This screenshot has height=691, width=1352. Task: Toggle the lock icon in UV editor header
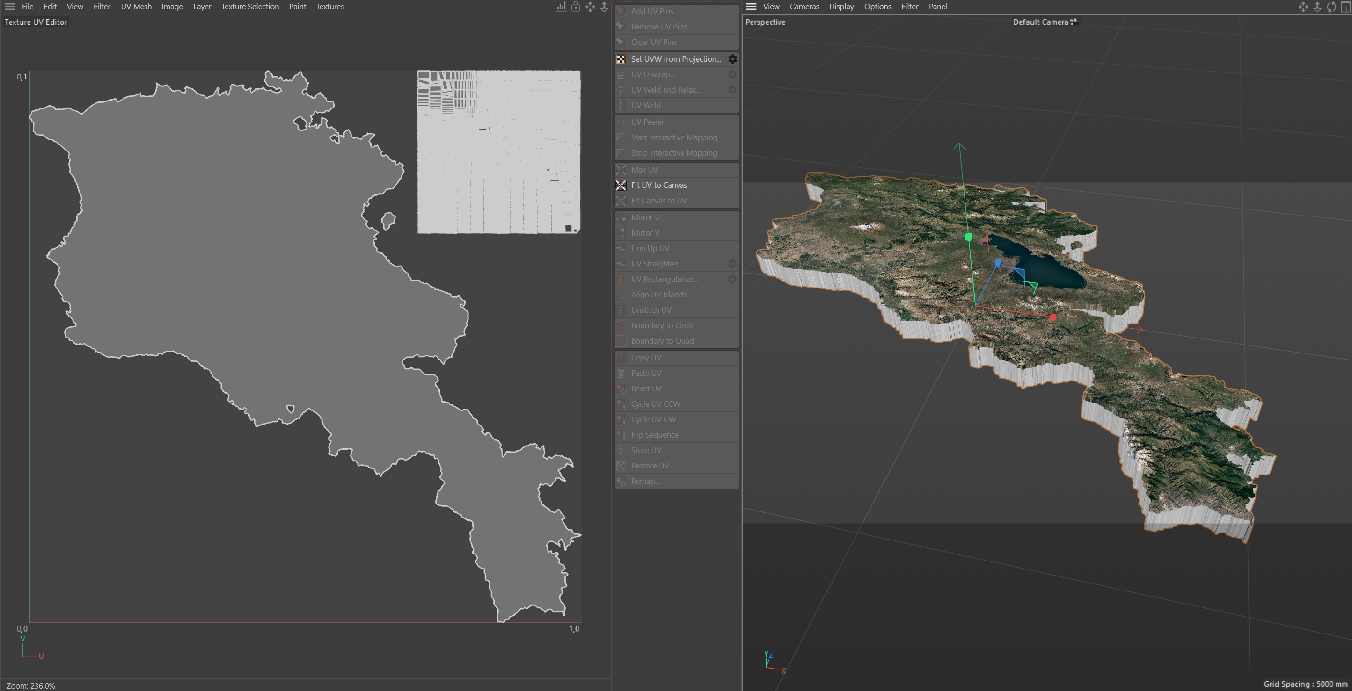(576, 7)
